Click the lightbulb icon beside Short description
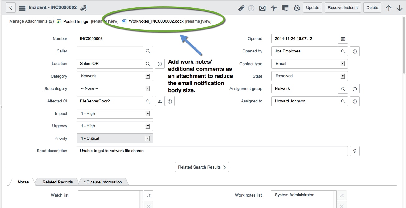This screenshot has width=406, height=208. [x=355, y=151]
